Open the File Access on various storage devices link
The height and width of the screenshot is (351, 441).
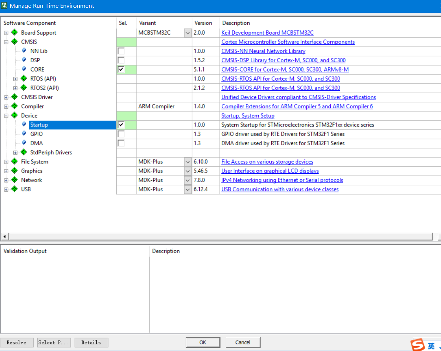(267, 161)
